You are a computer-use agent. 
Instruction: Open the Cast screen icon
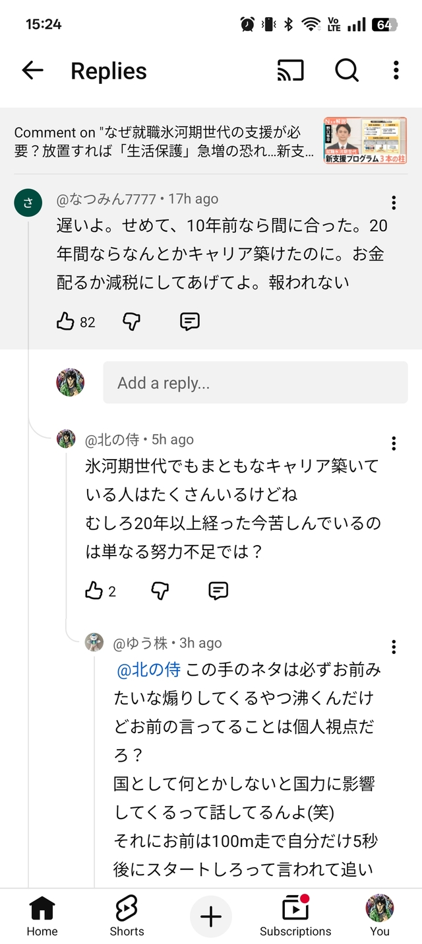coord(291,71)
